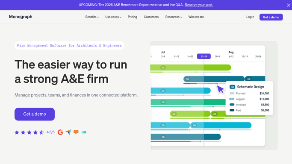The image size is (292, 164).
Task: Open the Pricing page
Action: pos(133,17)
